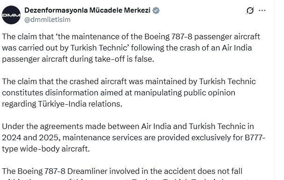Click the line beginning 'Under the agreements made'
Image resolution: width=284 pixels, height=180 pixels.
pos(128,126)
